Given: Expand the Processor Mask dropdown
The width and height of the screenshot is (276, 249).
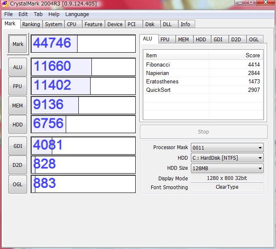Looking at the screenshot, I should [227, 148].
